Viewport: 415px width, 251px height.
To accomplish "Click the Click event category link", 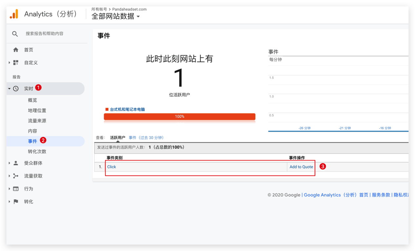I will coord(111,167).
